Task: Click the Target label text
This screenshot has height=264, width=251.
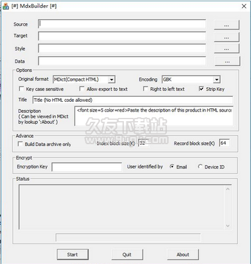Action: [x=21, y=36]
